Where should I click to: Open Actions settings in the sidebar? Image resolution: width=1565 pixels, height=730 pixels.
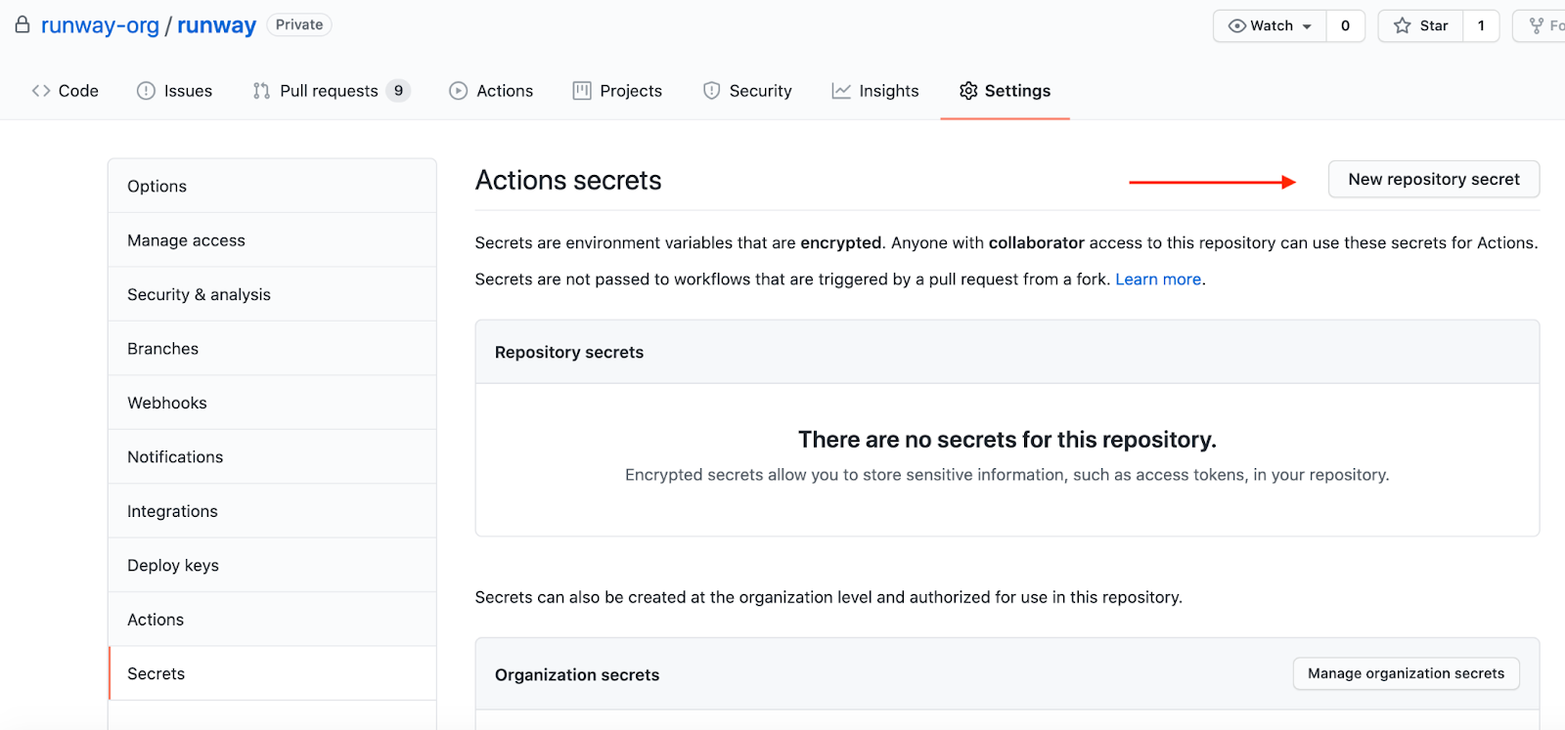[x=272, y=620]
